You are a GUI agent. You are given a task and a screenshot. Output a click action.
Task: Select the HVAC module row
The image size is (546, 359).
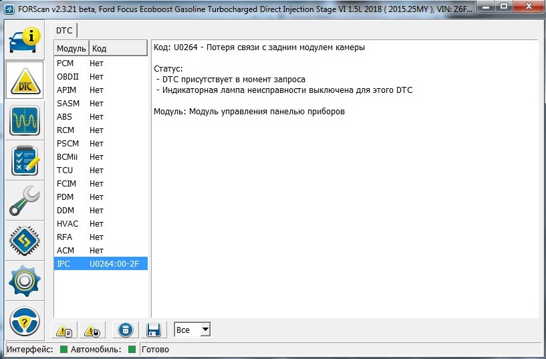[101, 223]
